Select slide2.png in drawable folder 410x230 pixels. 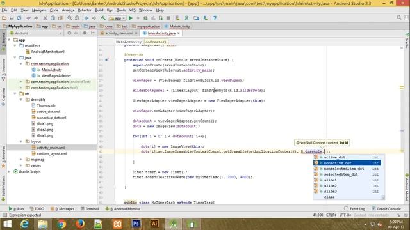[x=45, y=130]
